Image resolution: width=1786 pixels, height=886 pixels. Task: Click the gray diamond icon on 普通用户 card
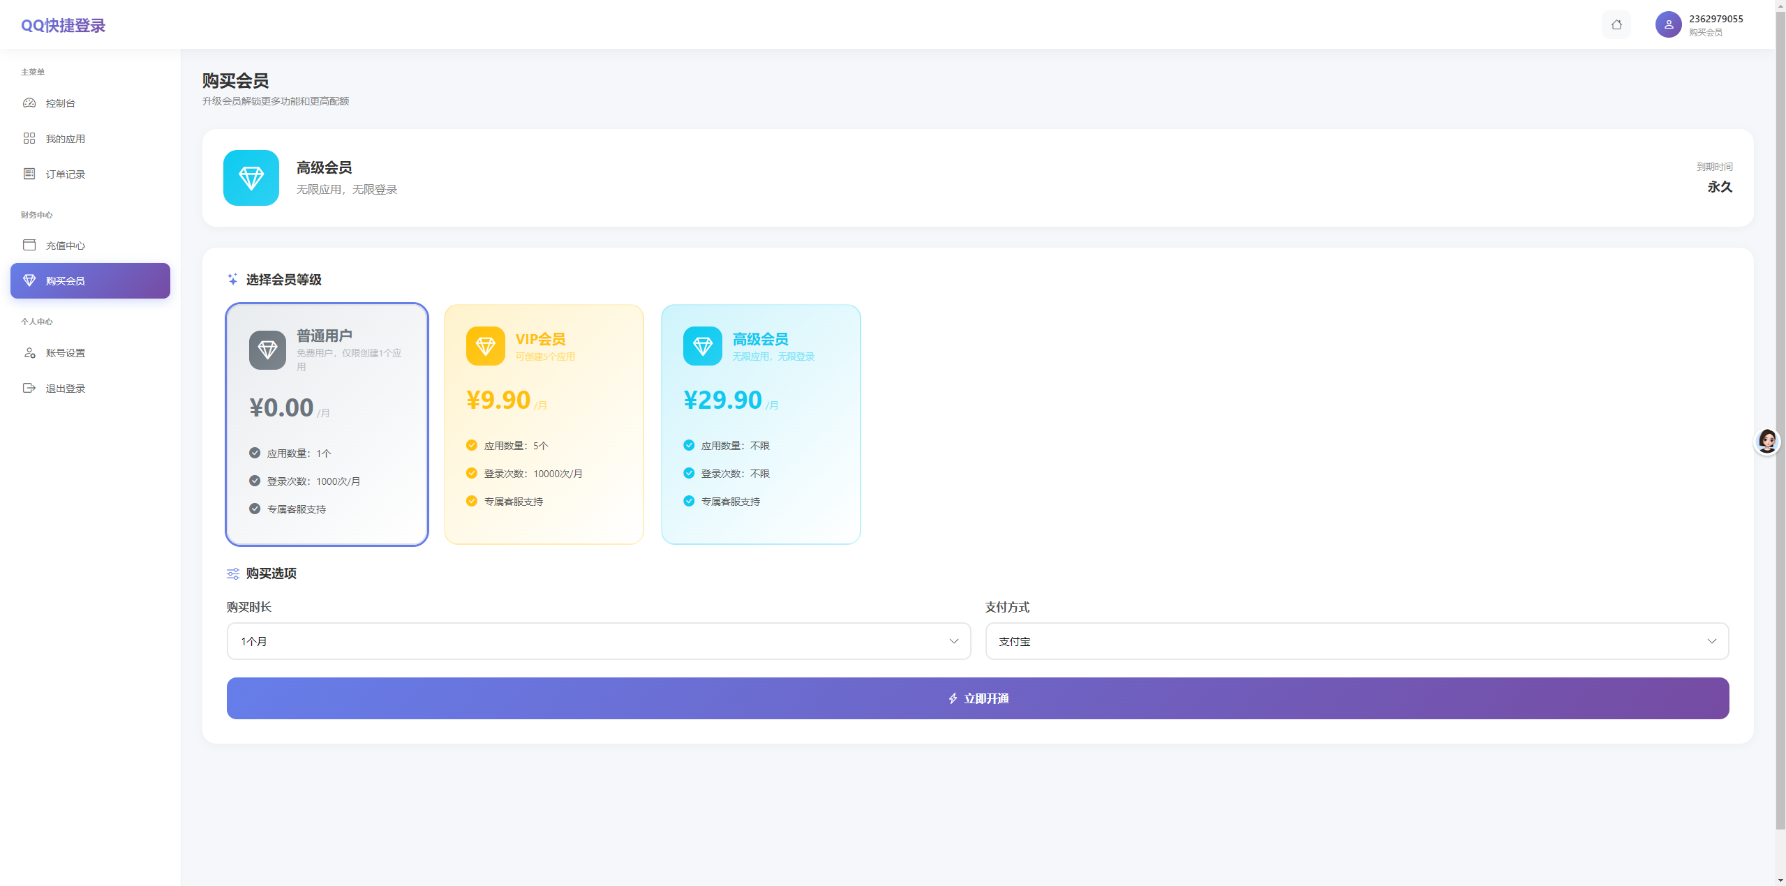tap(267, 350)
